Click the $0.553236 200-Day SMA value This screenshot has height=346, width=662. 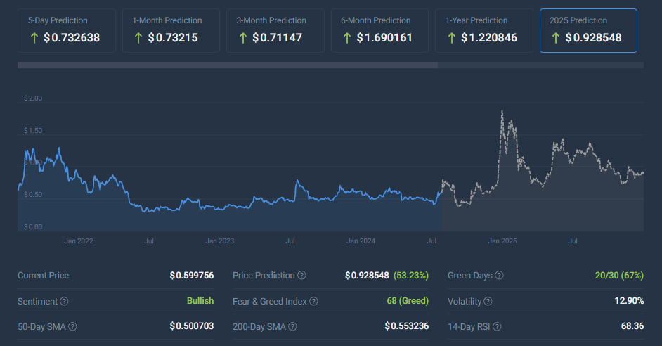coord(407,326)
